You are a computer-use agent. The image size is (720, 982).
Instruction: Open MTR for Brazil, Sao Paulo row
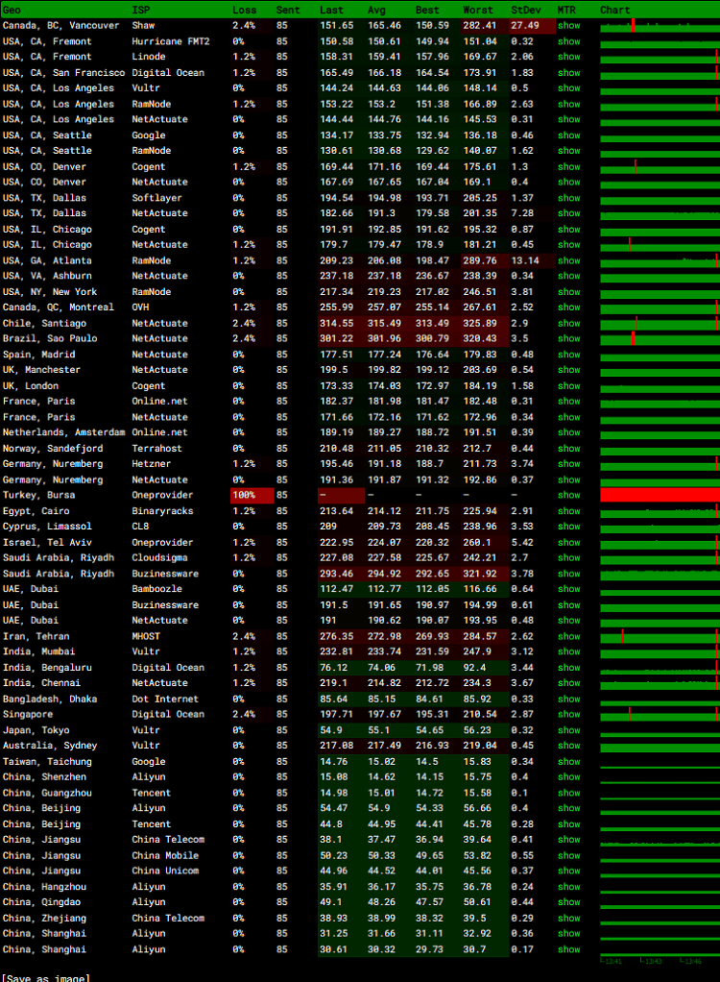569,339
